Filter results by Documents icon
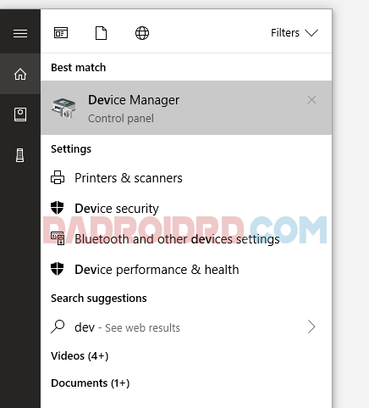Image resolution: width=369 pixels, height=408 pixels. [101, 33]
